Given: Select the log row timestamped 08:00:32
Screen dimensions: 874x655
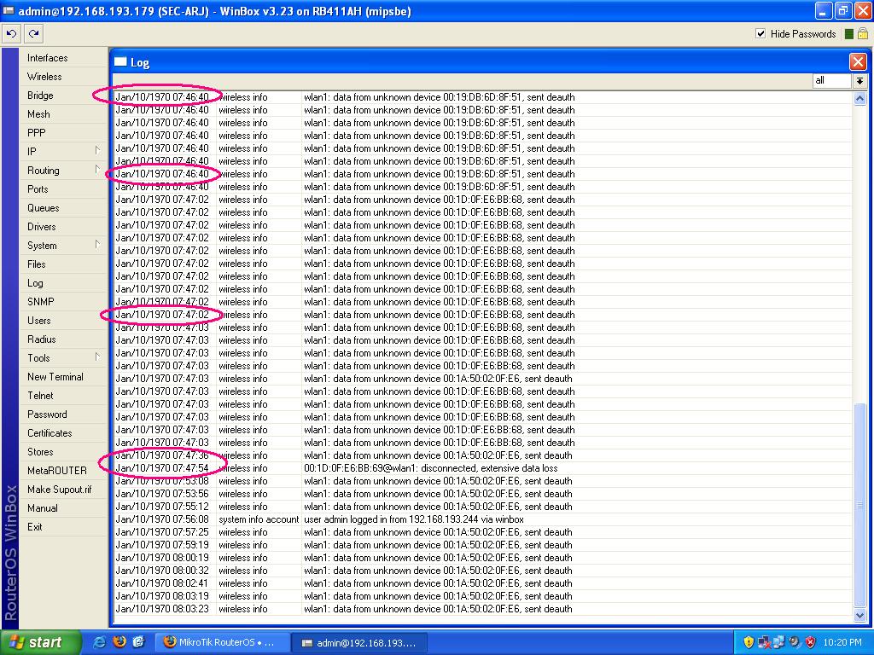Looking at the screenshot, I should 482,571.
